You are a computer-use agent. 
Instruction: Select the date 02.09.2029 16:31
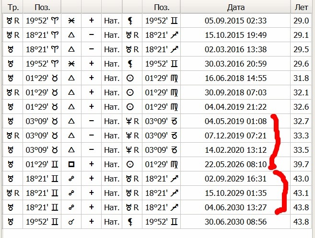235,179
